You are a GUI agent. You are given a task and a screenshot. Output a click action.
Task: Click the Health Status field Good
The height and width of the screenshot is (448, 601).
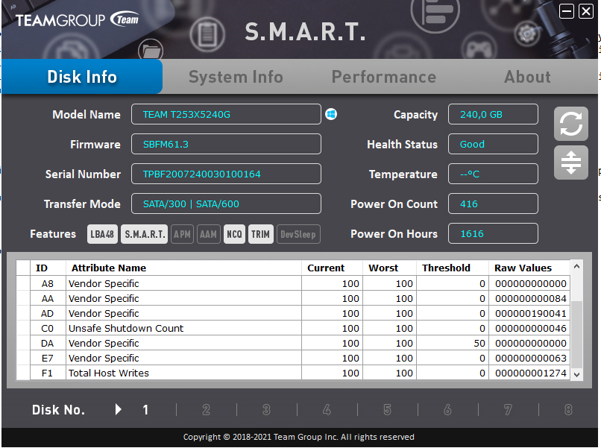pyautogui.click(x=494, y=144)
